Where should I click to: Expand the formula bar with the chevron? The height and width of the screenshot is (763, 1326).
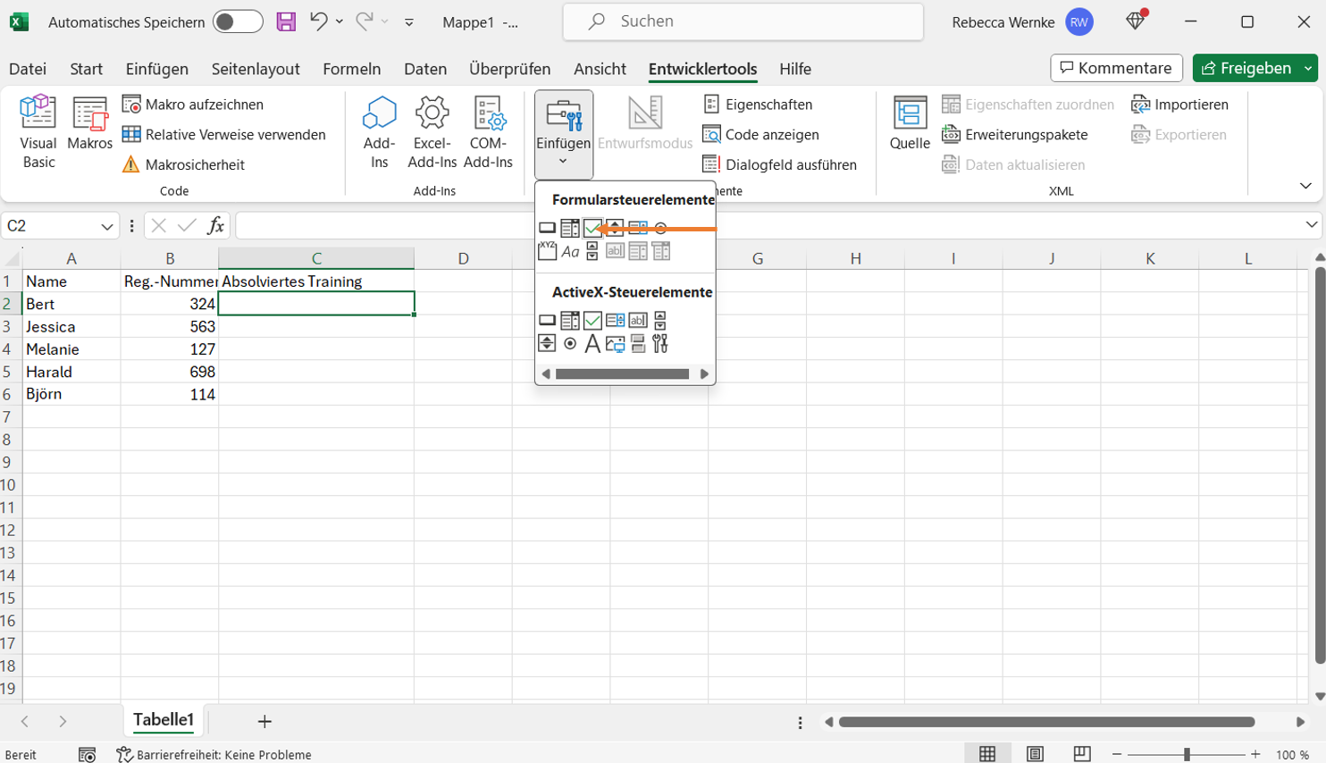tap(1311, 225)
